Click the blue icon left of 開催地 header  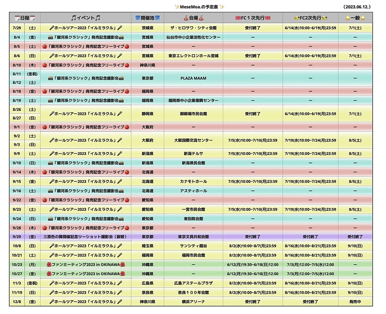pos(137,18)
